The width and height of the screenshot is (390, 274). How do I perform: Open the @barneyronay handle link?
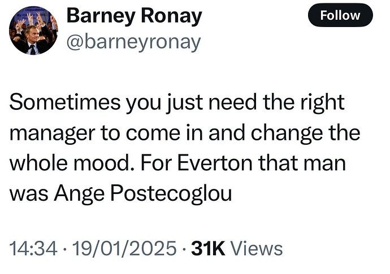click(133, 42)
